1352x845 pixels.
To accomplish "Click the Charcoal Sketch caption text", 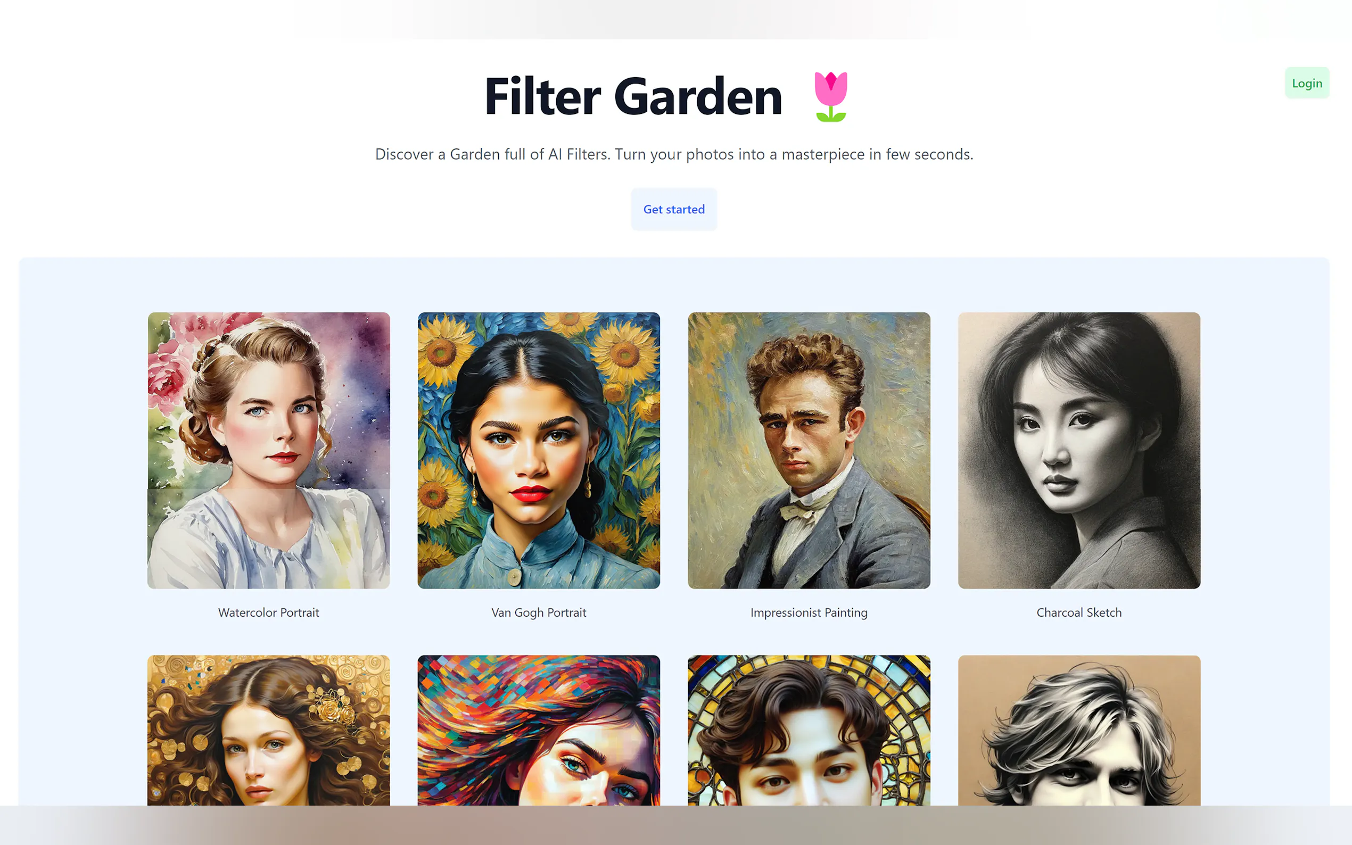I will point(1079,612).
